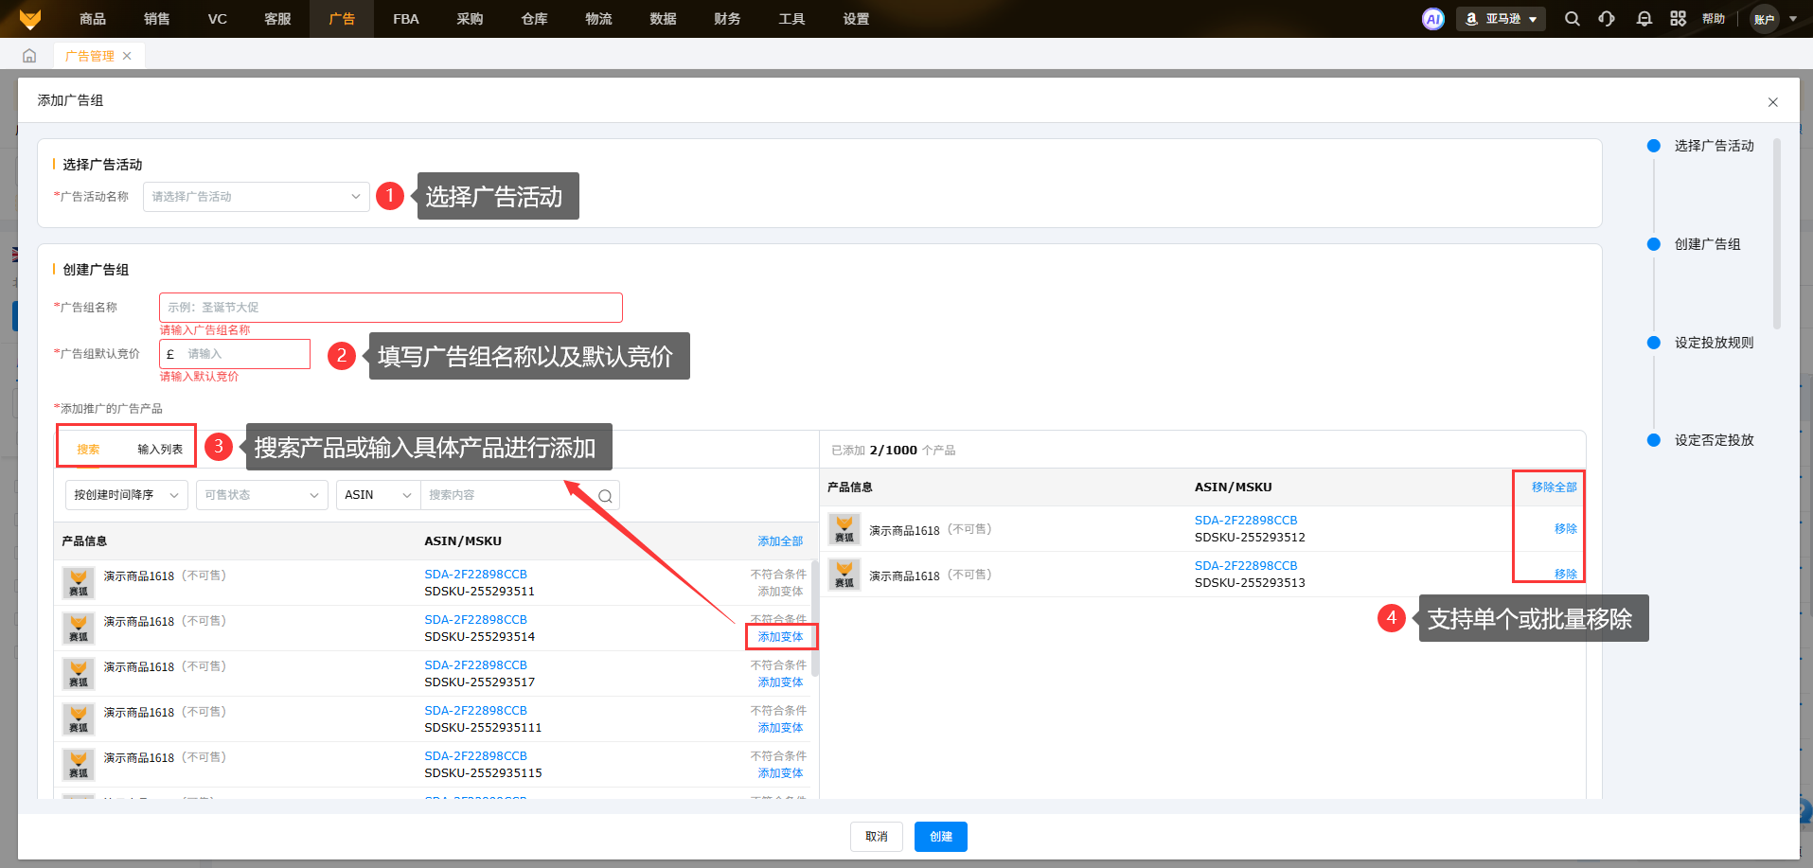Focus the 广告组名称 input field

(391, 308)
